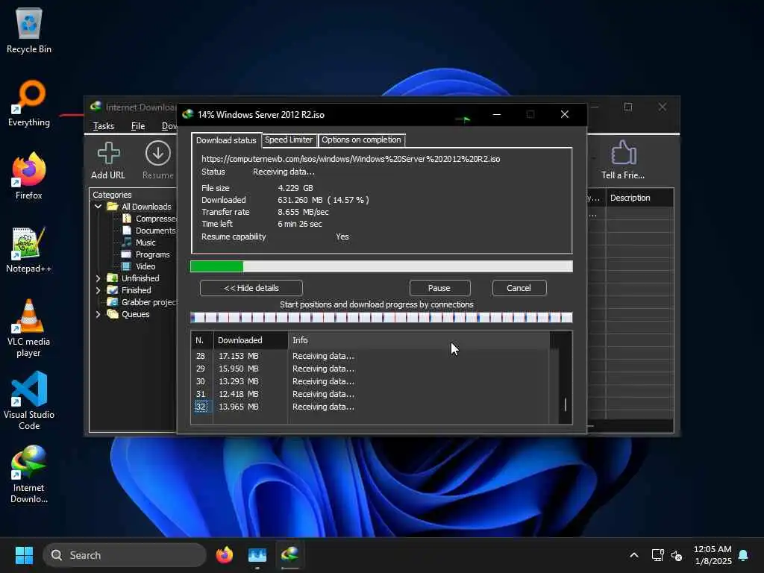
Task: Click the Internet Download Manager taskbar icon
Action: (x=290, y=555)
